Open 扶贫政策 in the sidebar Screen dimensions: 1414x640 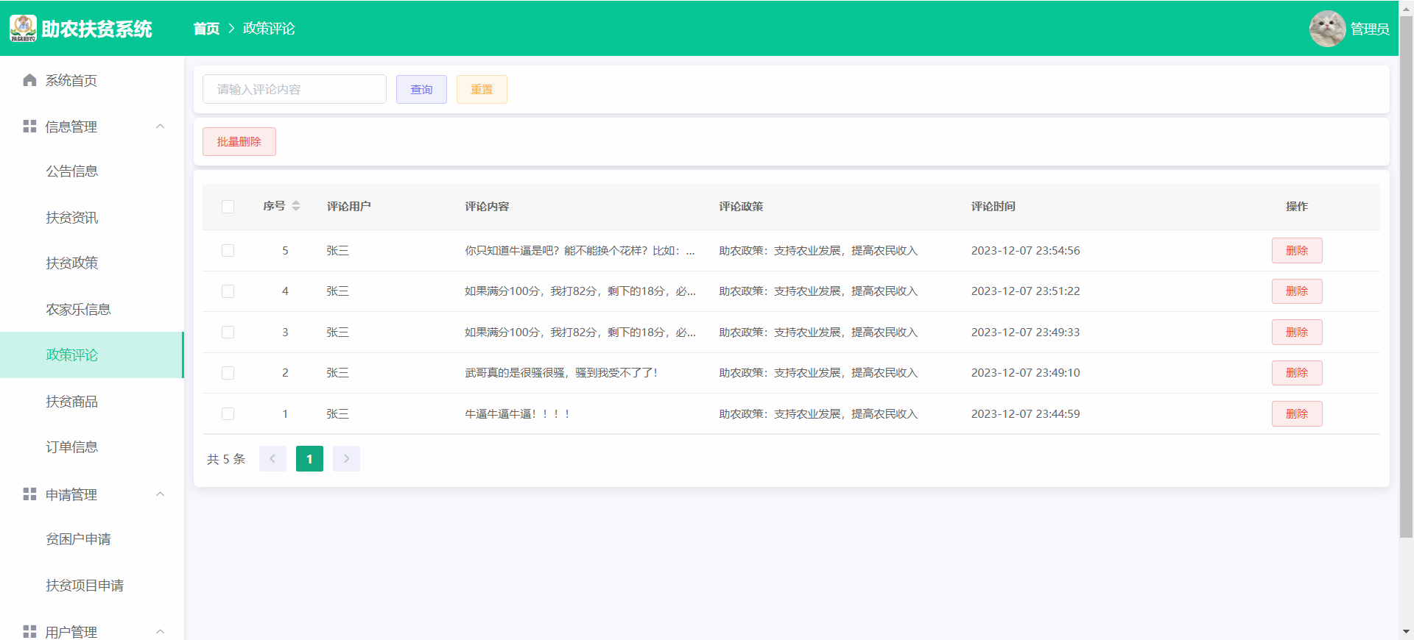(x=72, y=263)
